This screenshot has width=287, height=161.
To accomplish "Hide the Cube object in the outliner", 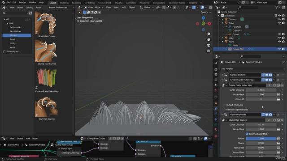I will [x=279, y=23].
